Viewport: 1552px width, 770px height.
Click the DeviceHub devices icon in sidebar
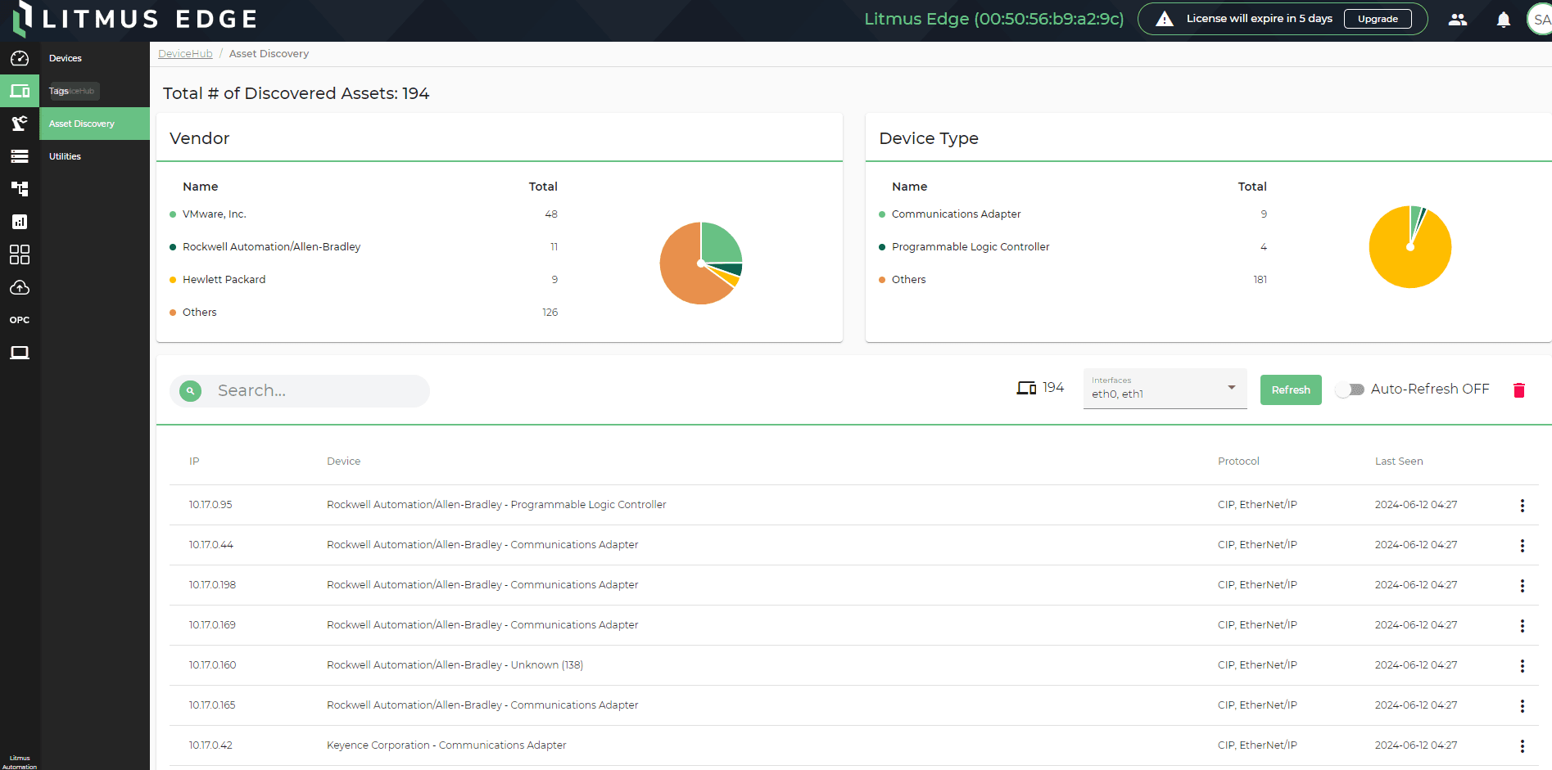tap(20, 91)
